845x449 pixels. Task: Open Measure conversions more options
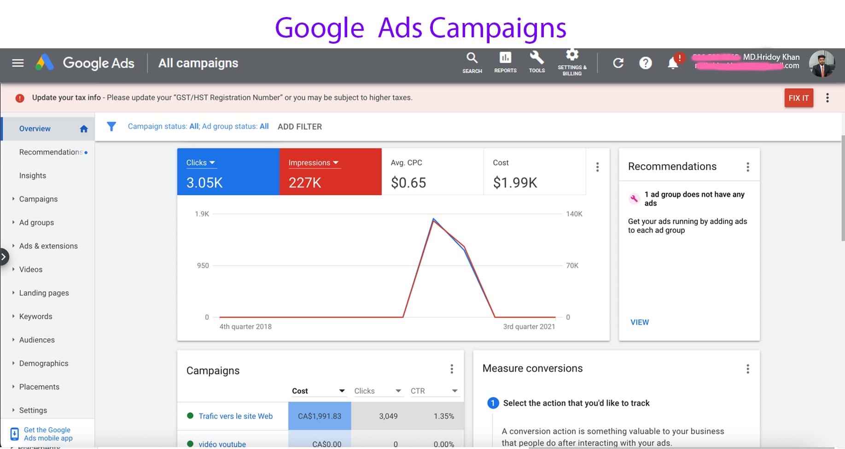748,369
